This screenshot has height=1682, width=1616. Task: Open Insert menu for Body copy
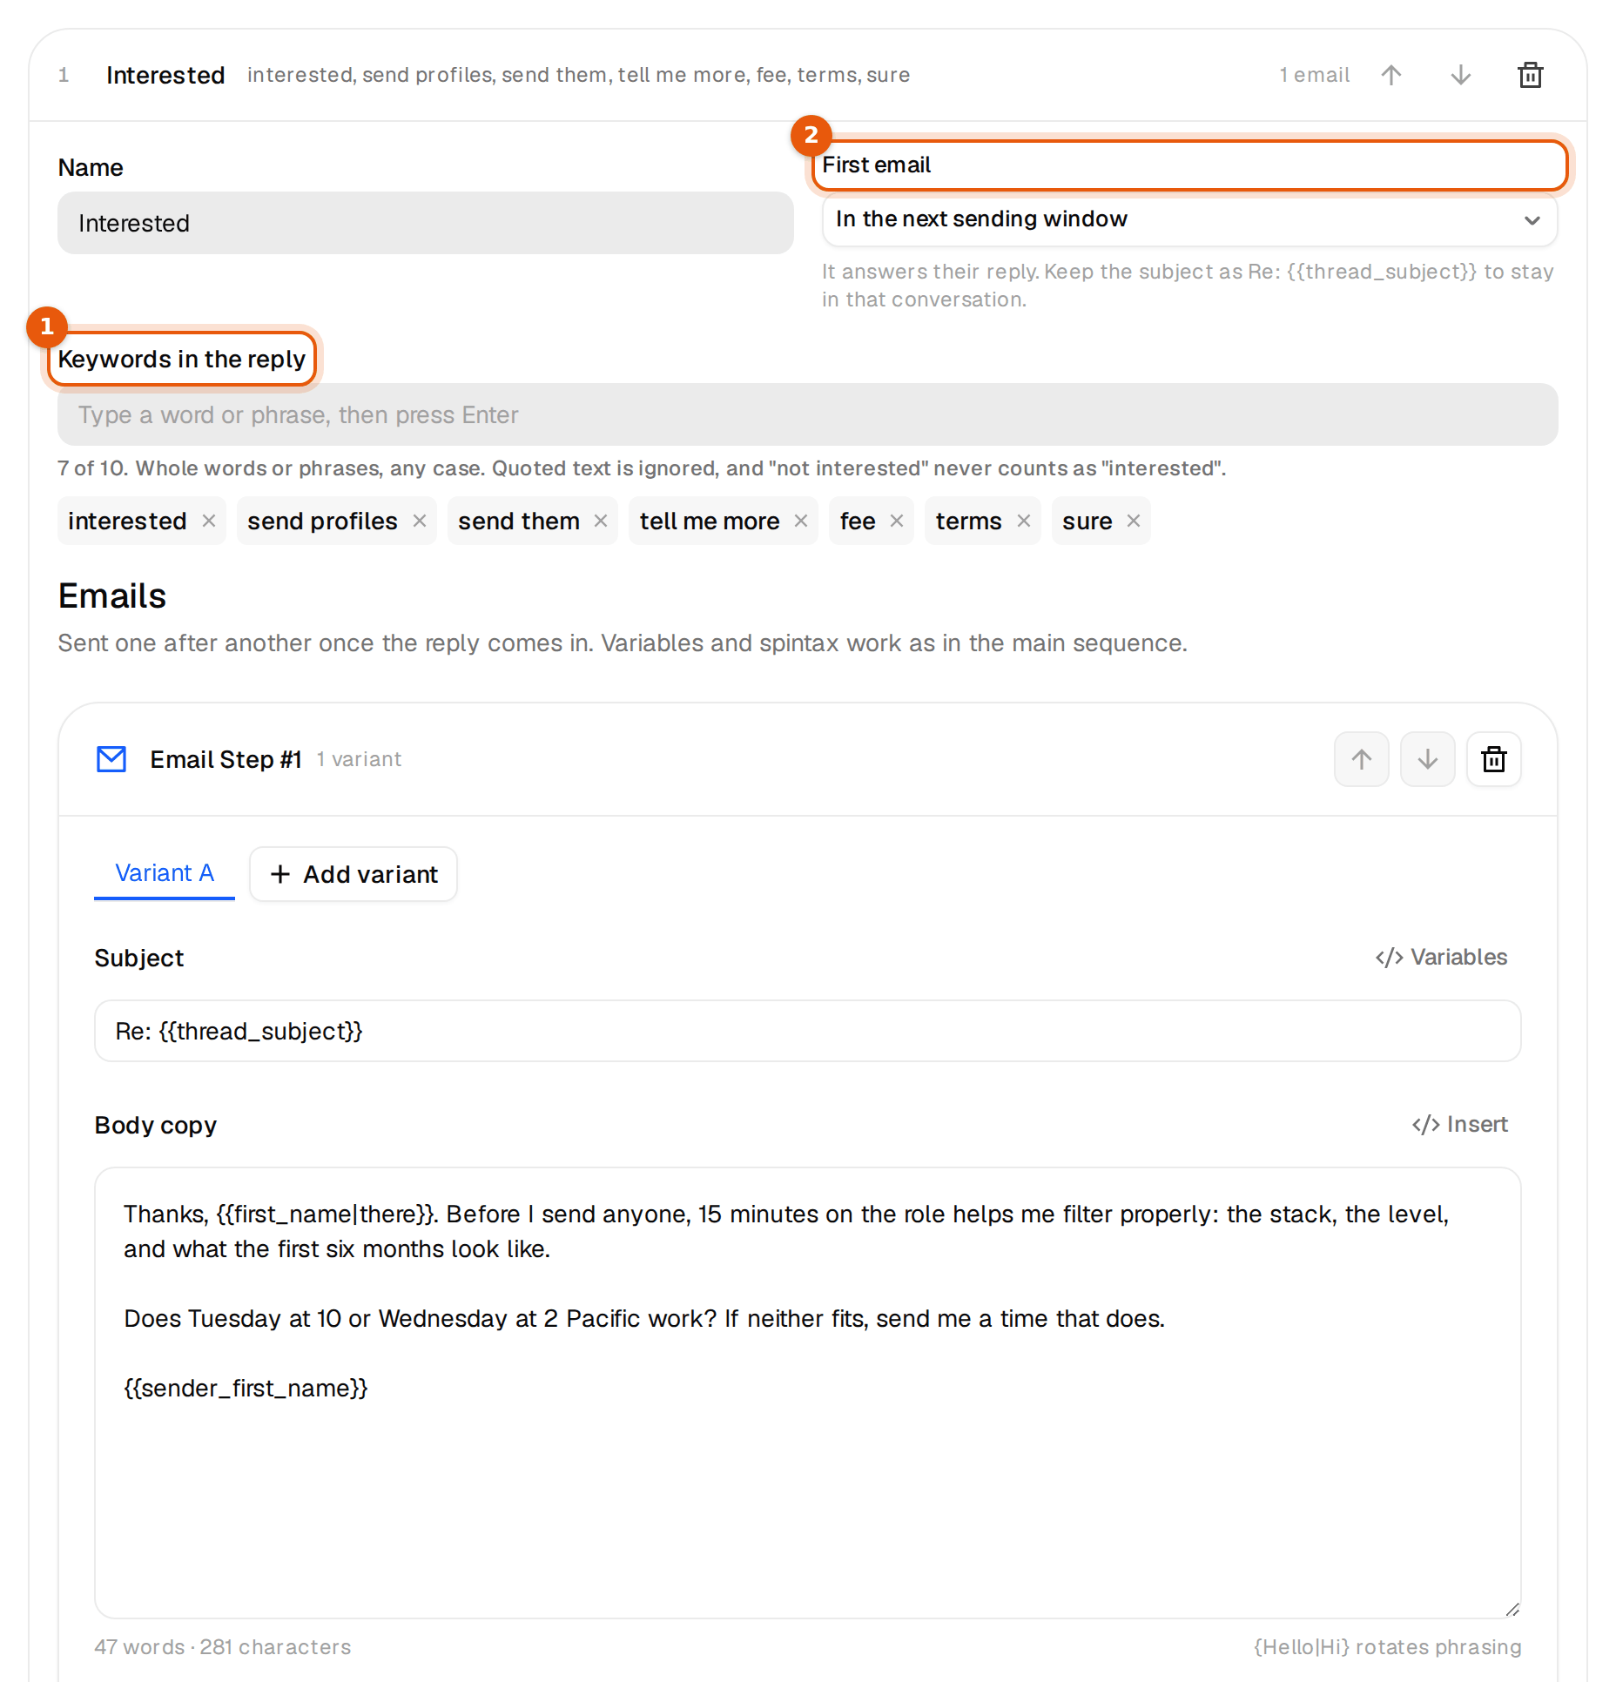click(1460, 1124)
